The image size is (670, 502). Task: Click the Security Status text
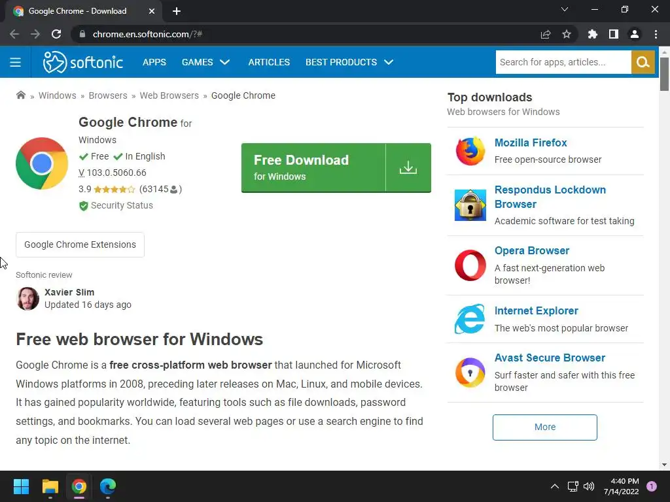[x=122, y=205]
